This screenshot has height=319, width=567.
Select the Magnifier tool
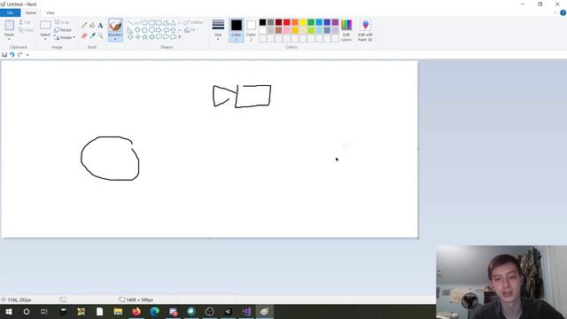coord(100,35)
